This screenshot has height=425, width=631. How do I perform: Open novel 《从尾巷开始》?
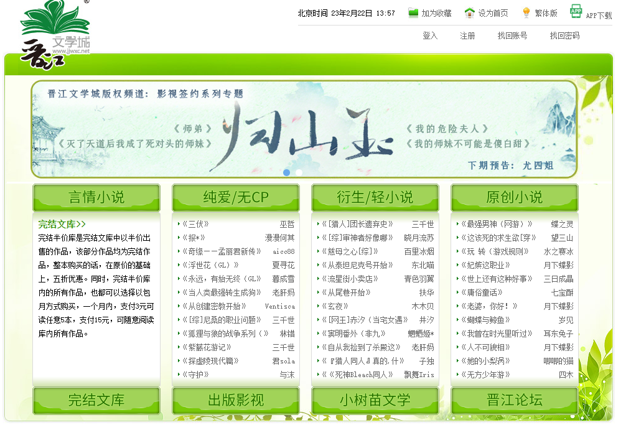click(x=346, y=292)
